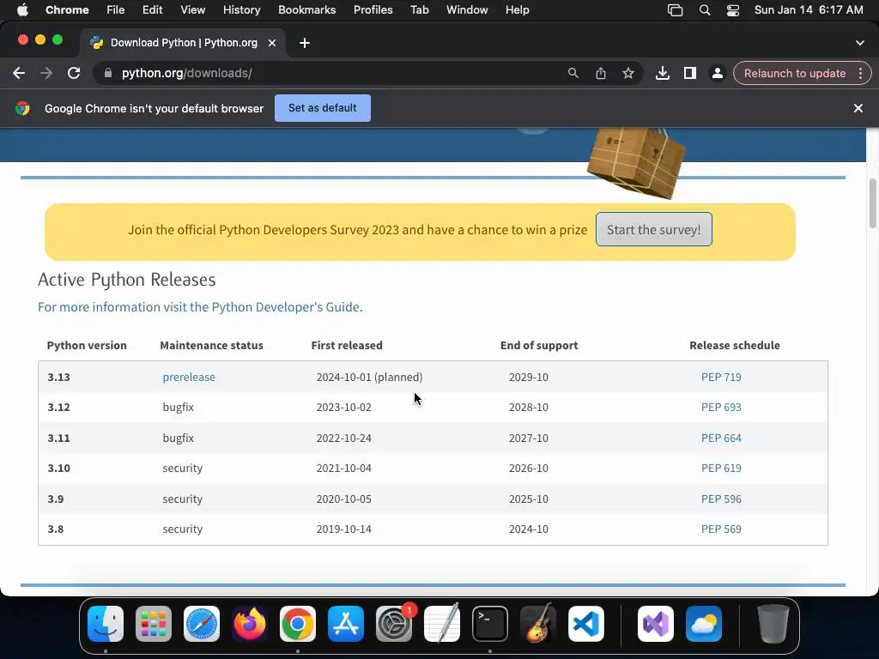Image resolution: width=879 pixels, height=659 pixels.
Task: Click the 2029-10 end of support value
Action: click(x=529, y=378)
